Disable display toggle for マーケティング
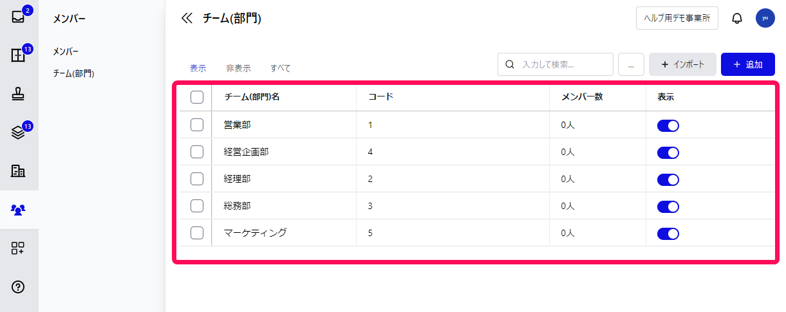Viewport: 786px width, 312px height. 668,234
